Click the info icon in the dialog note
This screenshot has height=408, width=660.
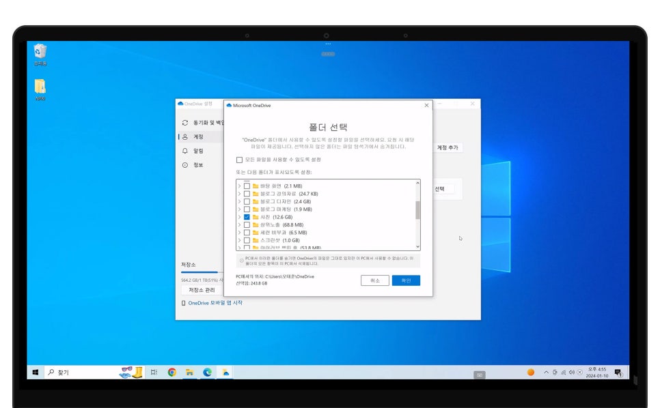[242, 261]
